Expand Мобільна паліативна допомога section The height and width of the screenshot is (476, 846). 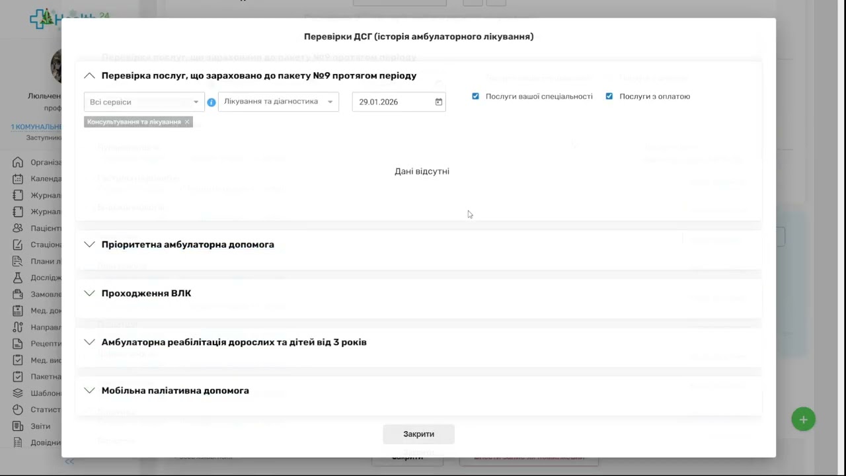click(89, 391)
